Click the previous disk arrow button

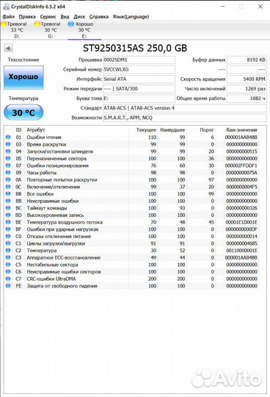[x=9, y=48]
